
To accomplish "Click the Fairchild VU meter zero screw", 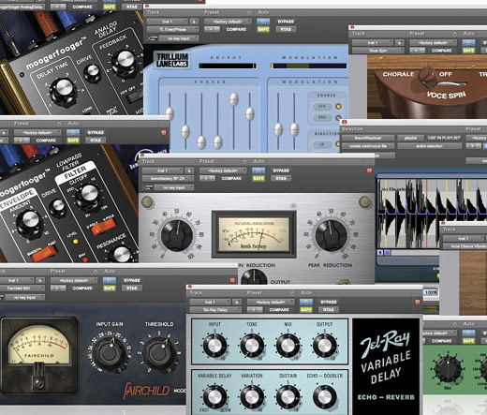I will [x=39, y=382].
